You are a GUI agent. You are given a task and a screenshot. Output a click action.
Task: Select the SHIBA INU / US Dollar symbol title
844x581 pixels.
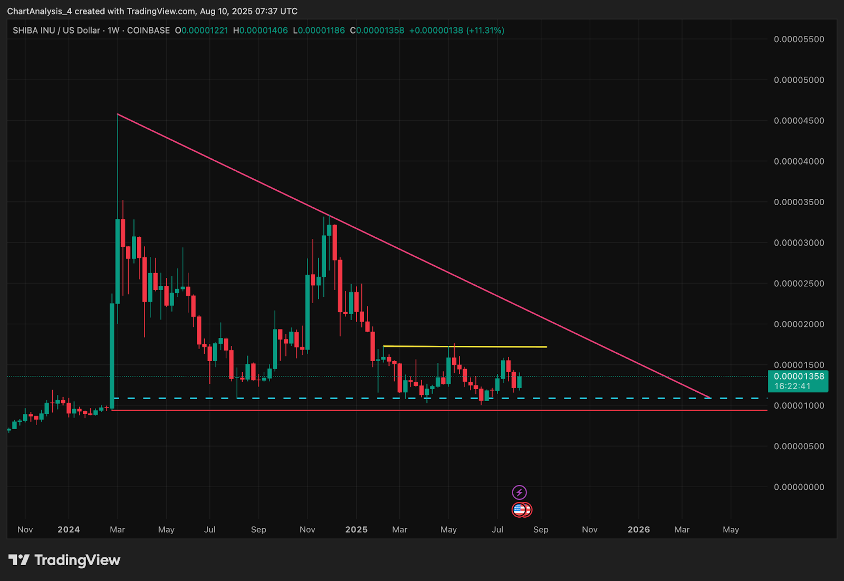click(x=56, y=31)
